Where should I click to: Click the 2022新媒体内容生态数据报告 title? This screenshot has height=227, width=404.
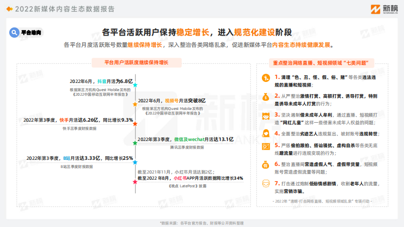pos(65,9)
